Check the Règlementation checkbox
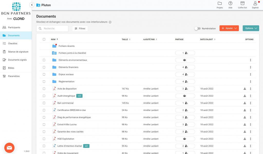This screenshot has width=263, height=154. click(44, 81)
